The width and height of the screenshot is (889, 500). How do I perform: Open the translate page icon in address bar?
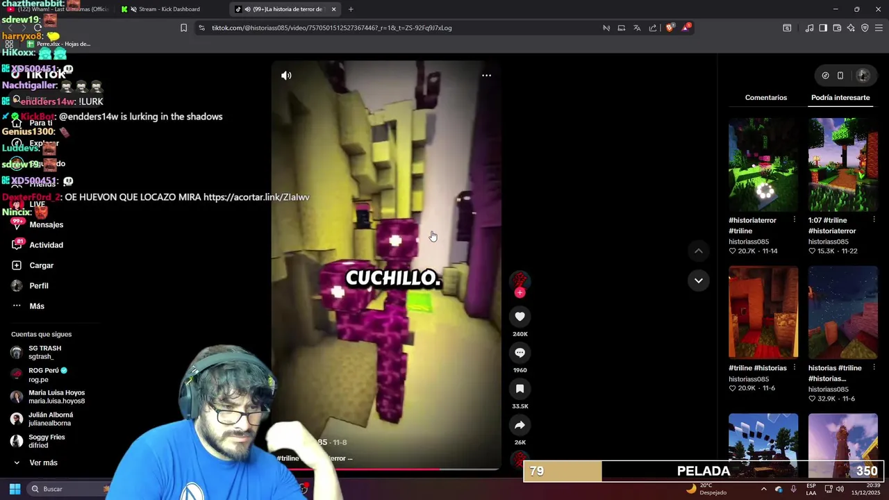coord(637,28)
